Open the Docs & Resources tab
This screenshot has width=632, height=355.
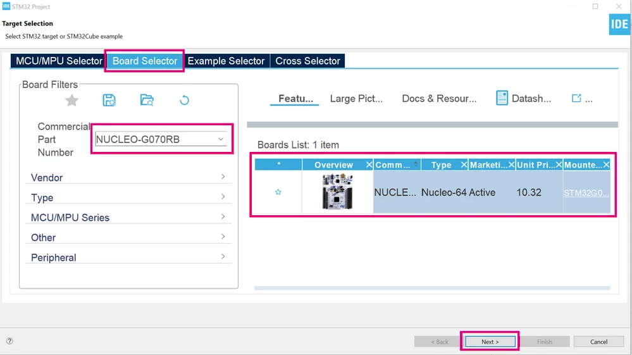[x=439, y=98]
